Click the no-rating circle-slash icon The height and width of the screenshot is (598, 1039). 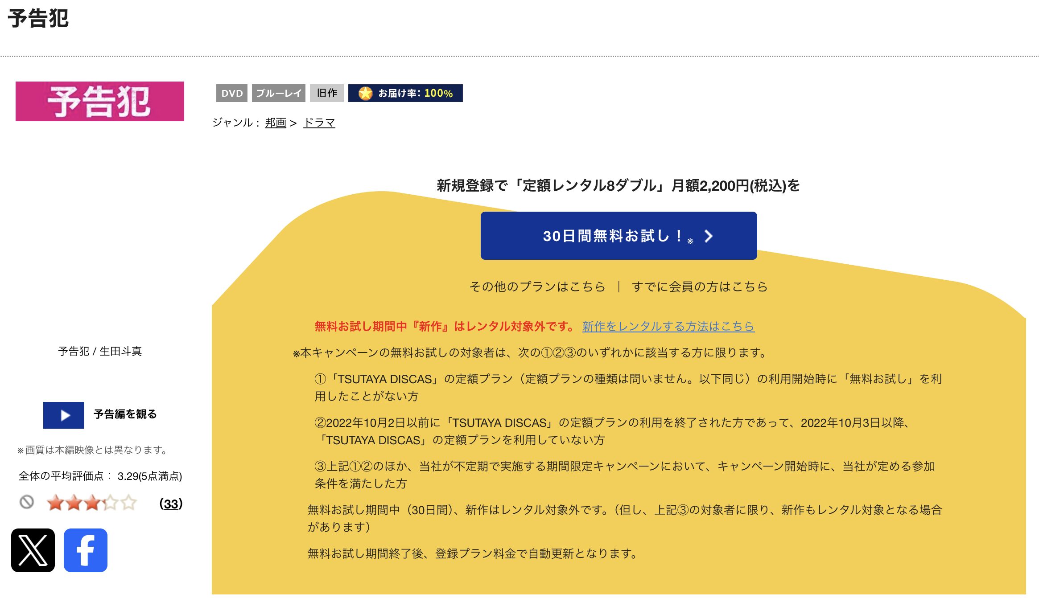click(27, 502)
